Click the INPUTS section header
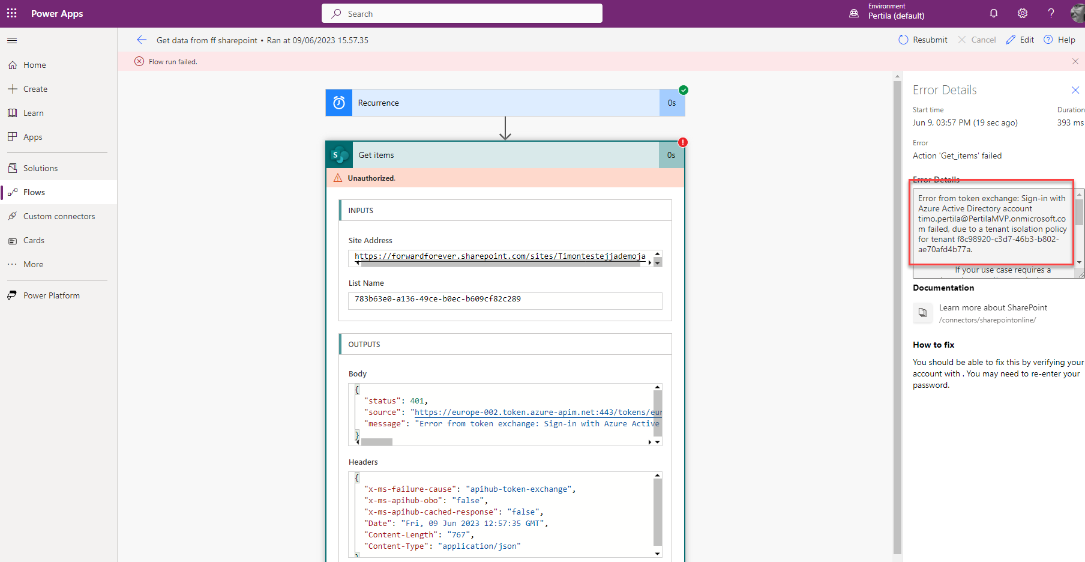 point(505,210)
